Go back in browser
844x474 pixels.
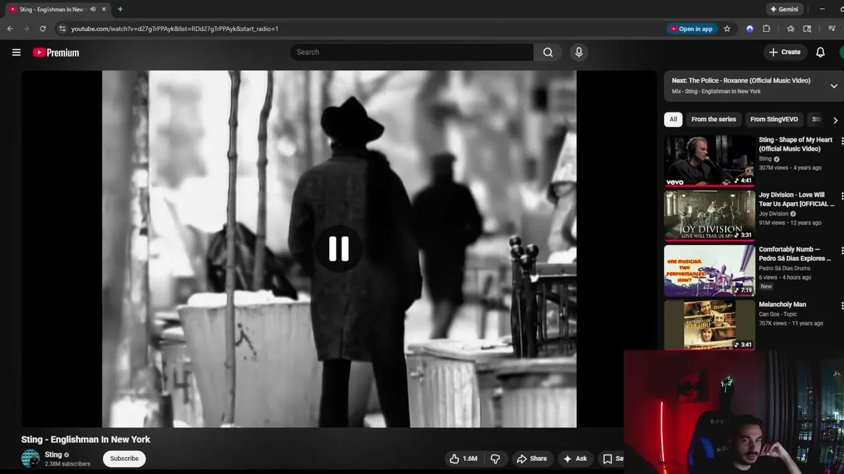[x=10, y=29]
